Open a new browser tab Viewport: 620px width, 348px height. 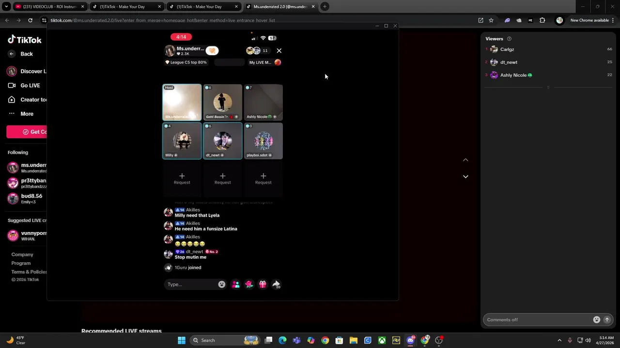325,7
